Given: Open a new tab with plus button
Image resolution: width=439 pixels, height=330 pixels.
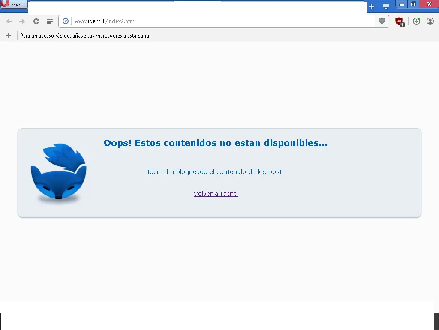Looking at the screenshot, I should (x=372, y=7).
